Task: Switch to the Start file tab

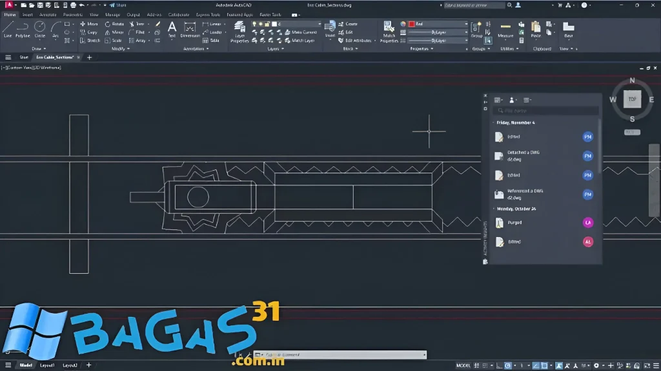Action: click(x=24, y=57)
